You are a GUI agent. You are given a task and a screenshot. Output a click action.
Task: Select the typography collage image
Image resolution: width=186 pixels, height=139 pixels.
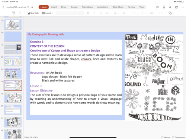tap(154, 77)
